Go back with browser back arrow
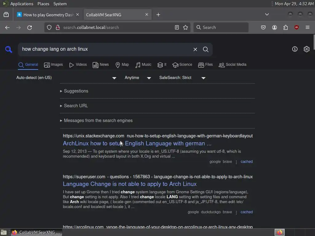Screen dimensions: 315x236 point(7,27)
